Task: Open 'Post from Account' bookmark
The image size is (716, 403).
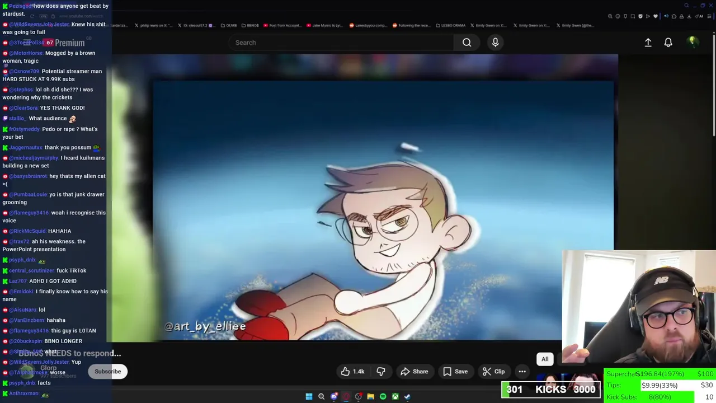Action: point(282,25)
